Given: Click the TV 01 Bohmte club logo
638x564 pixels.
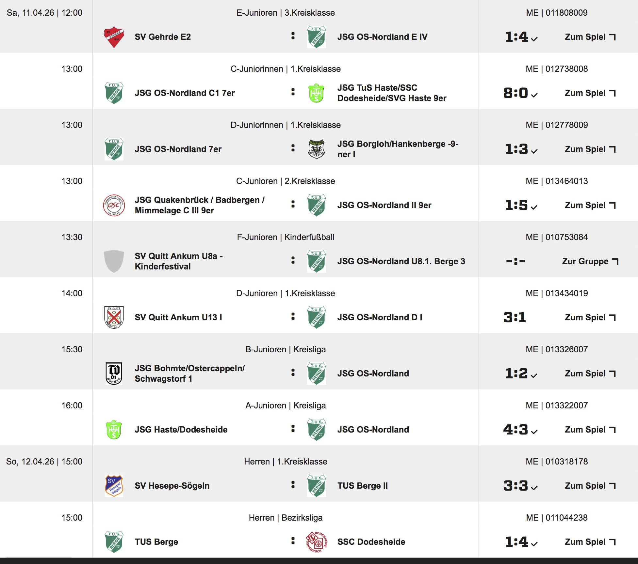Looking at the screenshot, I should click(114, 373).
